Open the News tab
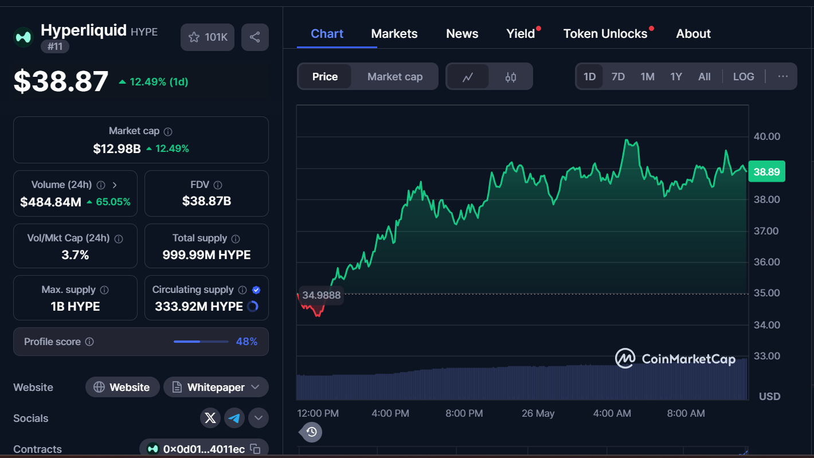The image size is (814, 458). pos(462,34)
